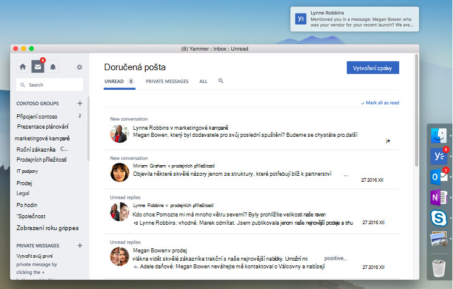Open Outlook from the Dock
The width and height of the screenshot is (453, 289).
tap(439, 176)
